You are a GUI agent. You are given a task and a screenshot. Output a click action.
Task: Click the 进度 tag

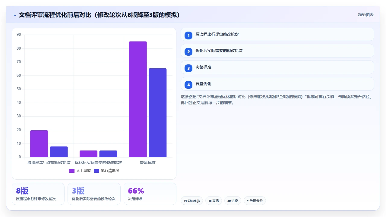pos(233,201)
